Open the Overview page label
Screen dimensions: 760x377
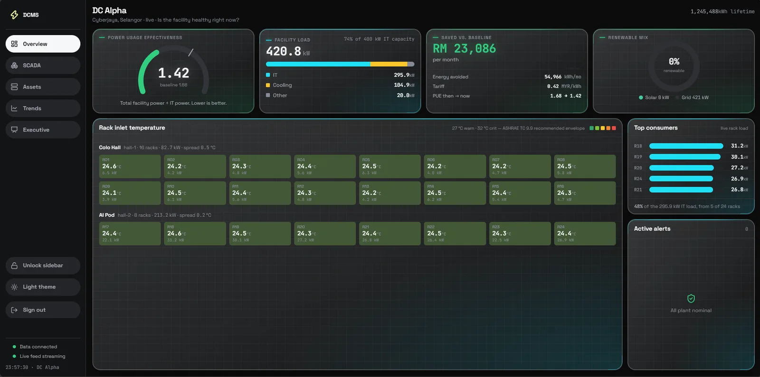click(35, 44)
